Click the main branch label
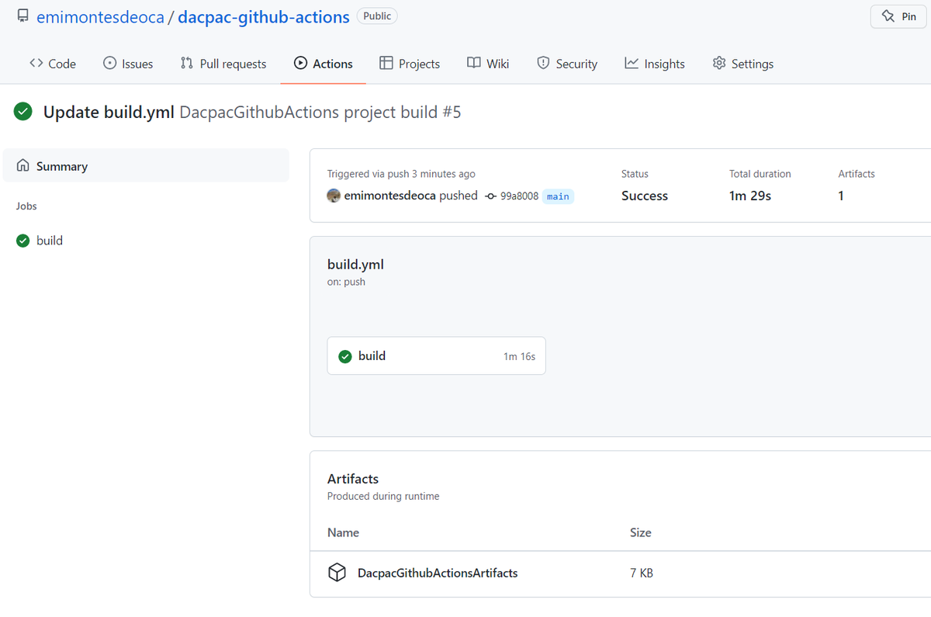Image resolution: width=931 pixels, height=617 pixels. tap(558, 196)
